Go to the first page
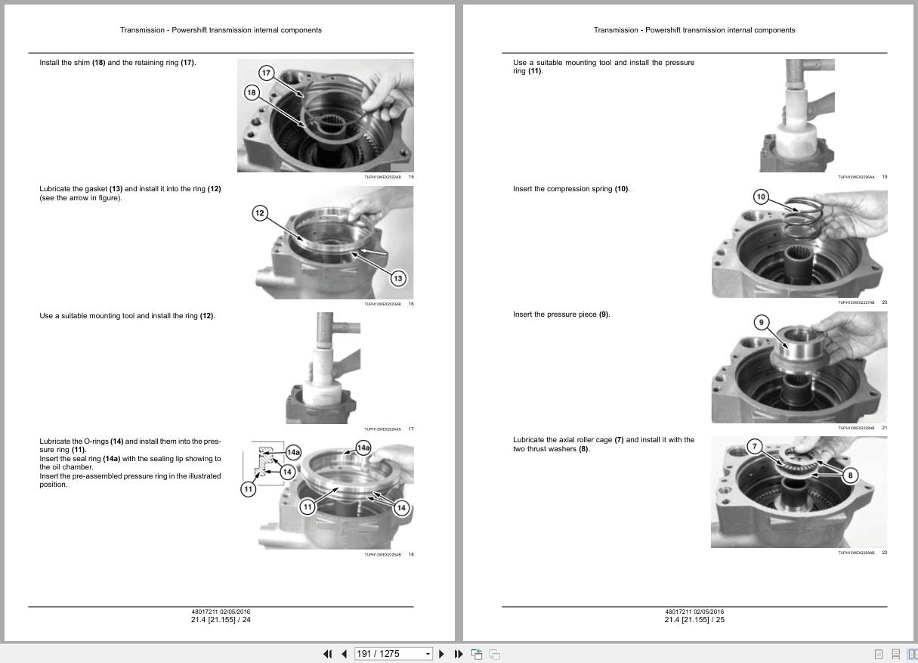Image resolution: width=918 pixels, height=663 pixels. 327,654
